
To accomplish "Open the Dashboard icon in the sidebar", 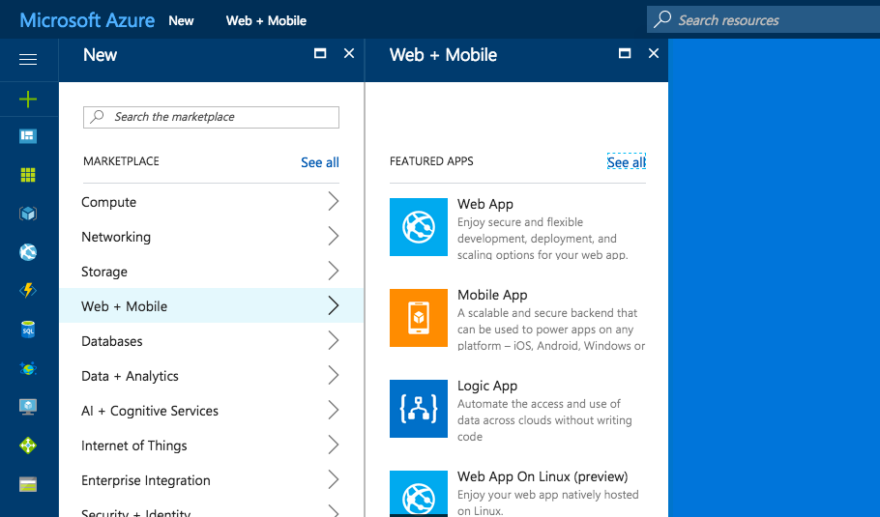I will tap(28, 136).
